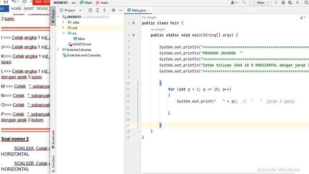This screenshot has width=309, height=174.
Task: Open the HOME ribbon tab in Word
Action: 16,9
